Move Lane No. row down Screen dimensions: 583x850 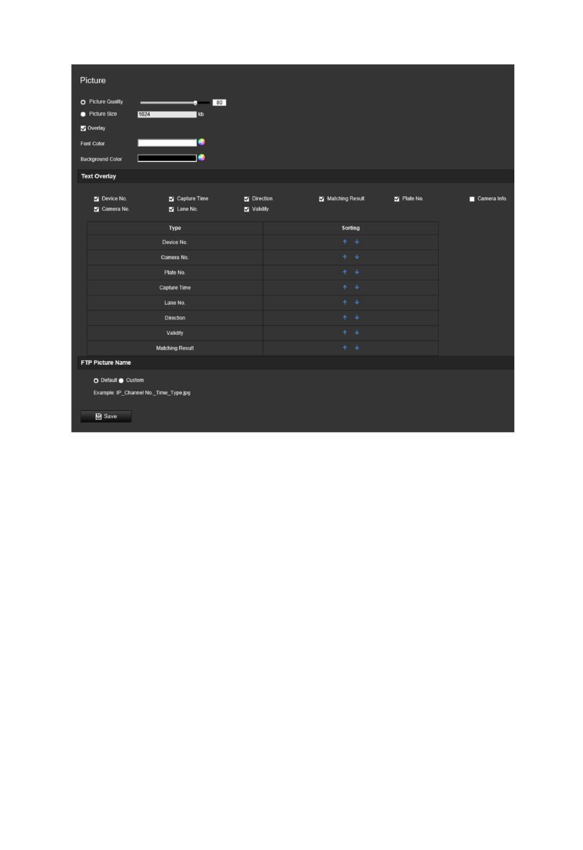[357, 302]
